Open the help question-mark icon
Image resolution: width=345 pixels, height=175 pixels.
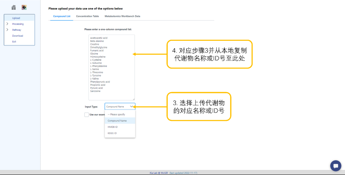(24, 7)
